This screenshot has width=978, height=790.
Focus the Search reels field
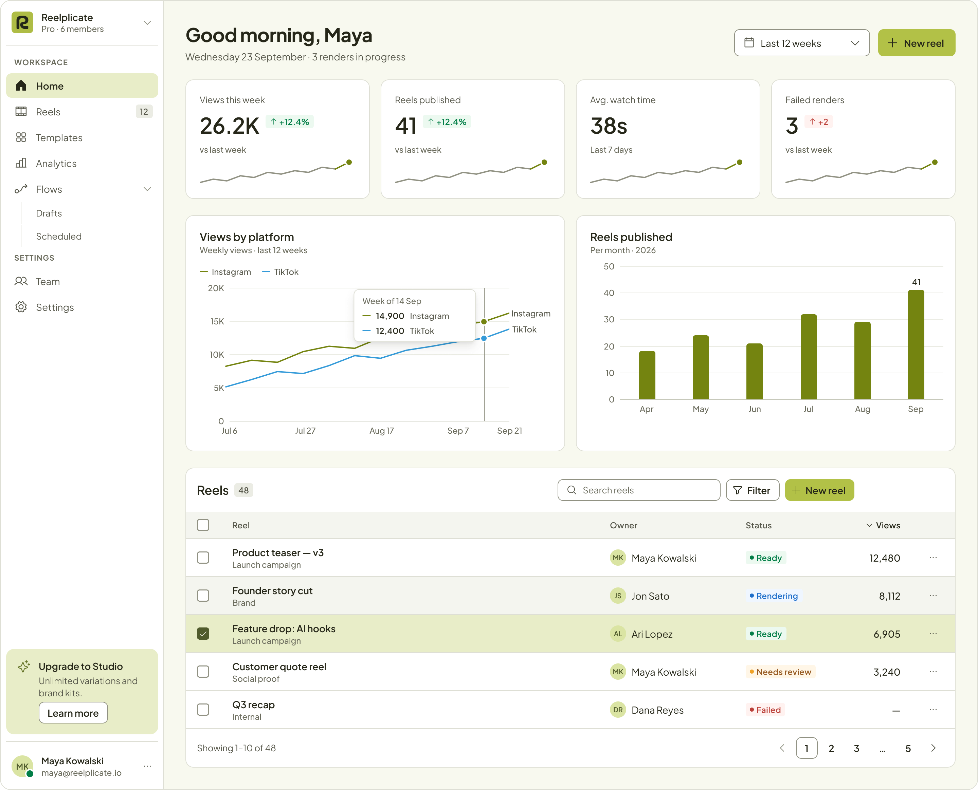[x=639, y=490]
